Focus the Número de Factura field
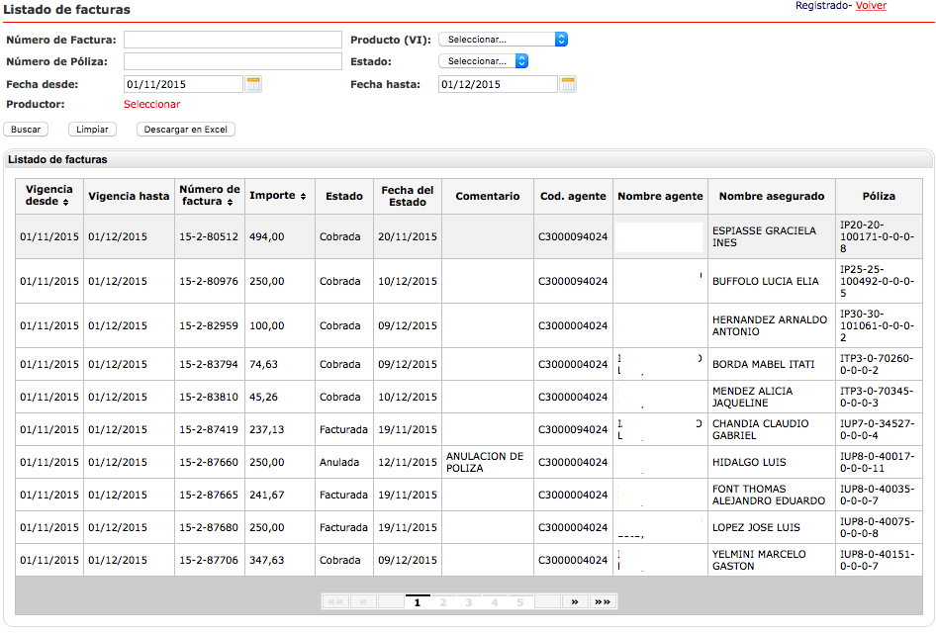 [x=232, y=40]
